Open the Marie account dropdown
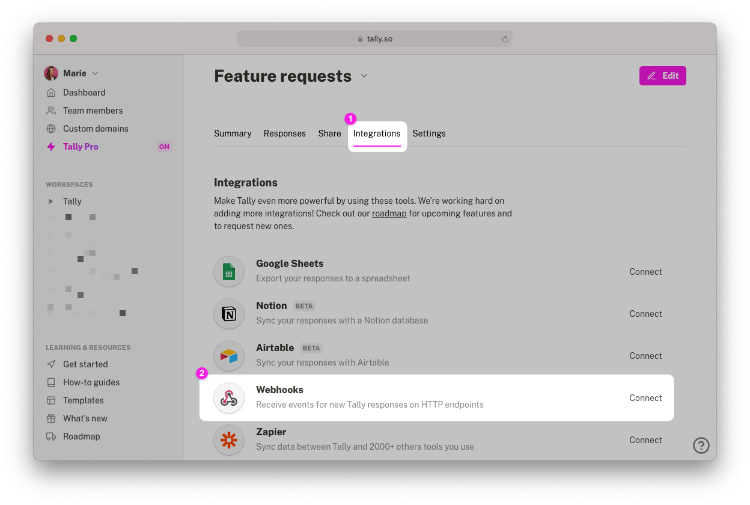 95,73
